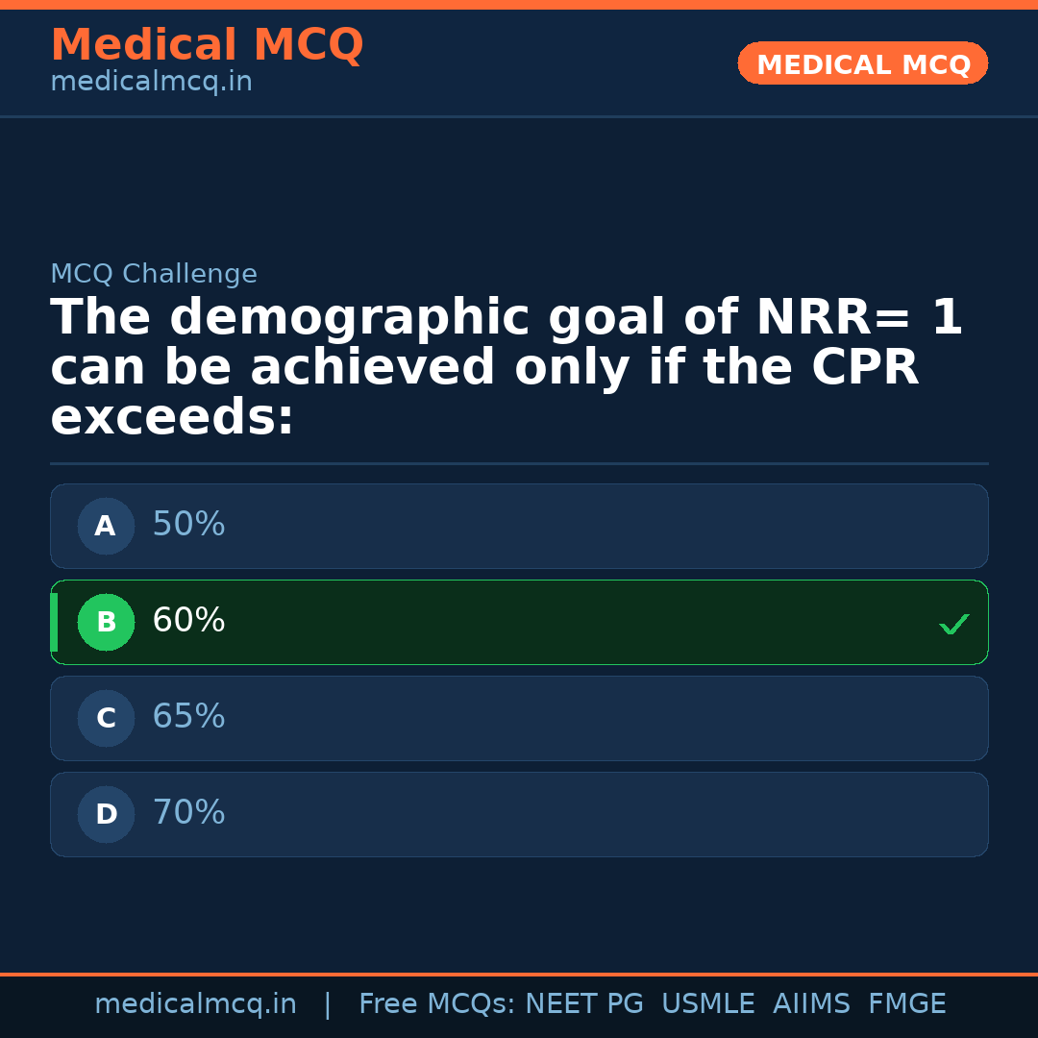Click the letter D circle icon
This screenshot has width=1038, height=1038.
pos(106,814)
